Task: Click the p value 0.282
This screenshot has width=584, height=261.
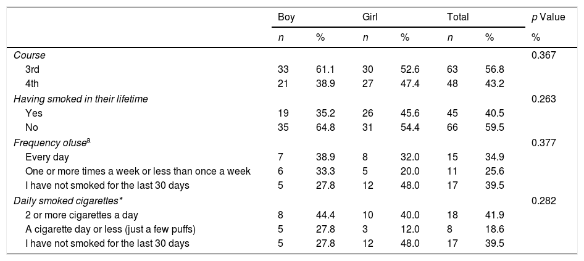Action: (x=544, y=200)
